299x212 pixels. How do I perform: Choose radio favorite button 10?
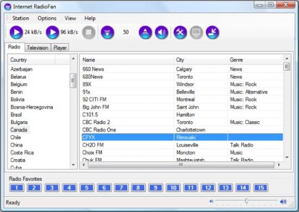[x=173, y=188]
